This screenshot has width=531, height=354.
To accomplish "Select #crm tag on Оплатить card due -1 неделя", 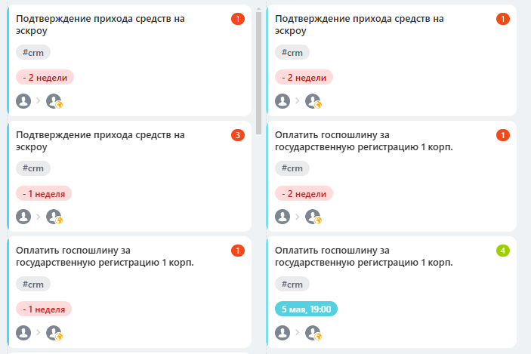I will click(x=33, y=284).
